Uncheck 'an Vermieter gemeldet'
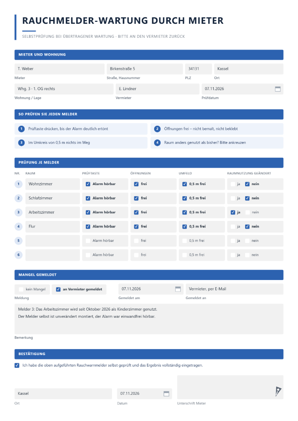 click(x=58, y=290)
